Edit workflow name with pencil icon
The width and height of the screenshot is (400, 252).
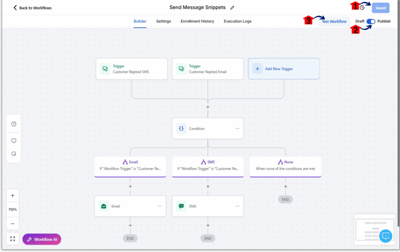point(232,8)
